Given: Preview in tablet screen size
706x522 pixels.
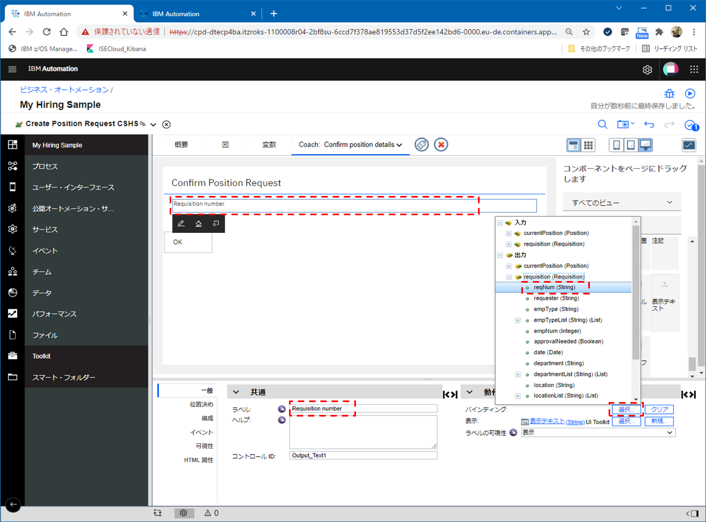Looking at the screenshot, I should [631, 145].
